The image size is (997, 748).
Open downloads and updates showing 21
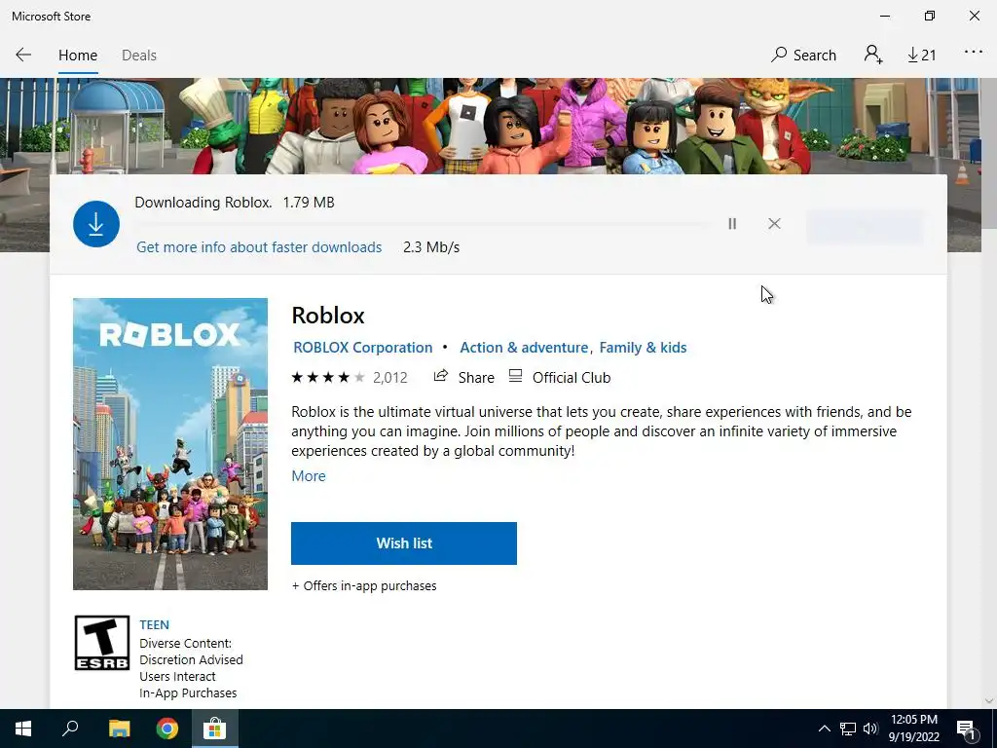[x=921, y=56]
